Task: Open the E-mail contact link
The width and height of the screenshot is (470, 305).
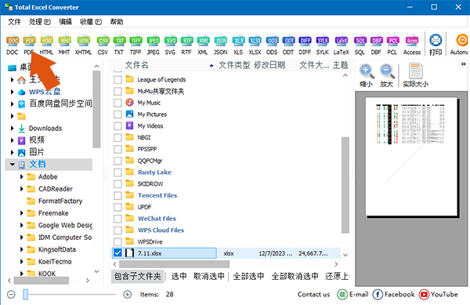Action: 352,295
